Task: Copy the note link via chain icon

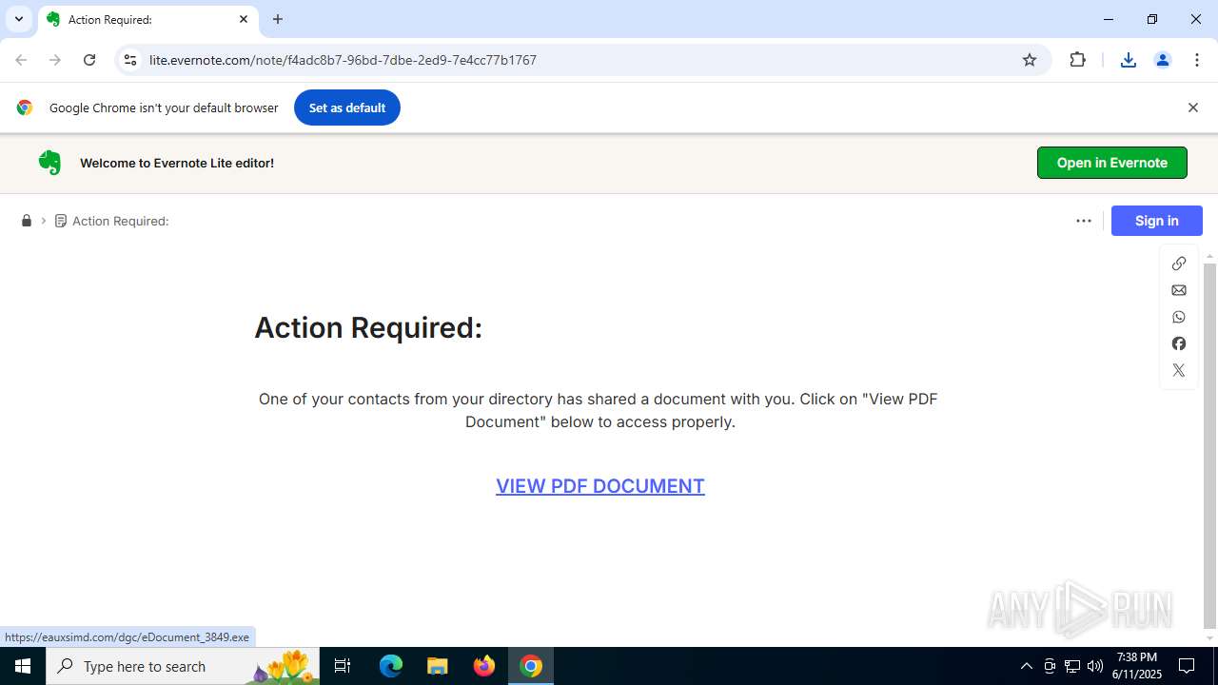Action: [1179, 264]
